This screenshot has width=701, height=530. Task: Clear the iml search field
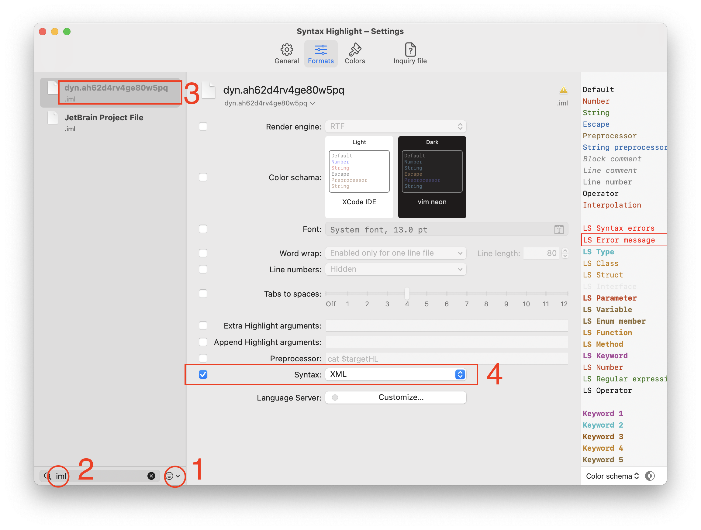coord(151,476)
